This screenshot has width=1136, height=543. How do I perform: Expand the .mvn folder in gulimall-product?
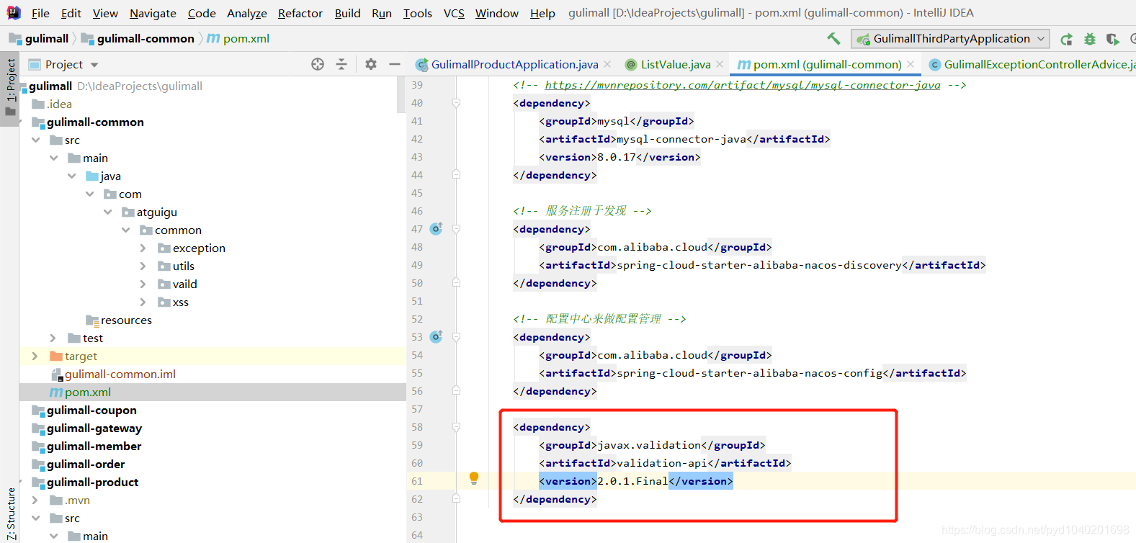coord(35,500)
